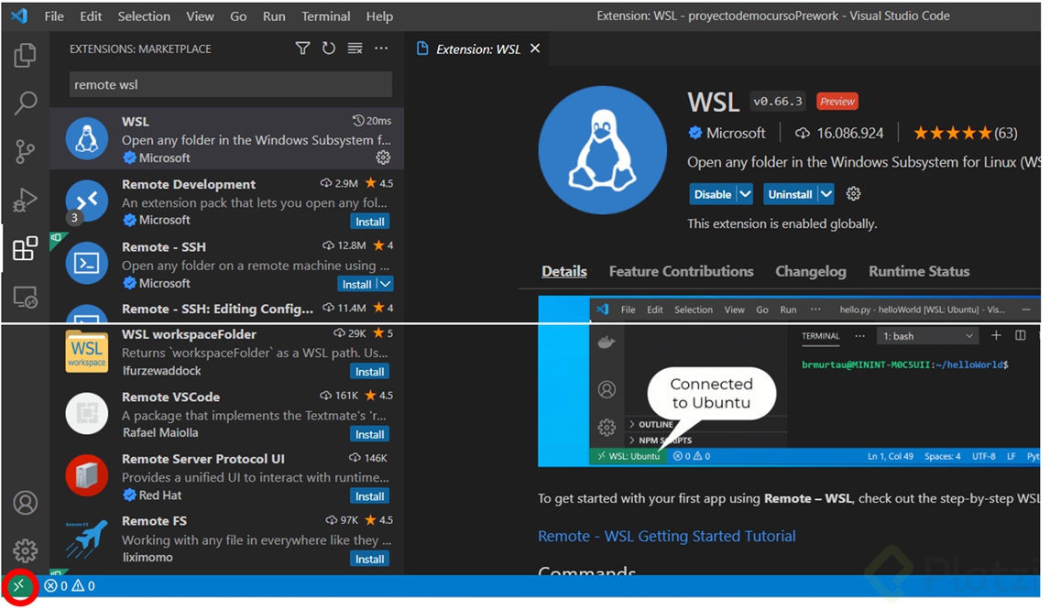Click the Uninstall button
This screenshot has width=1050, height=609.
point(790,194)
